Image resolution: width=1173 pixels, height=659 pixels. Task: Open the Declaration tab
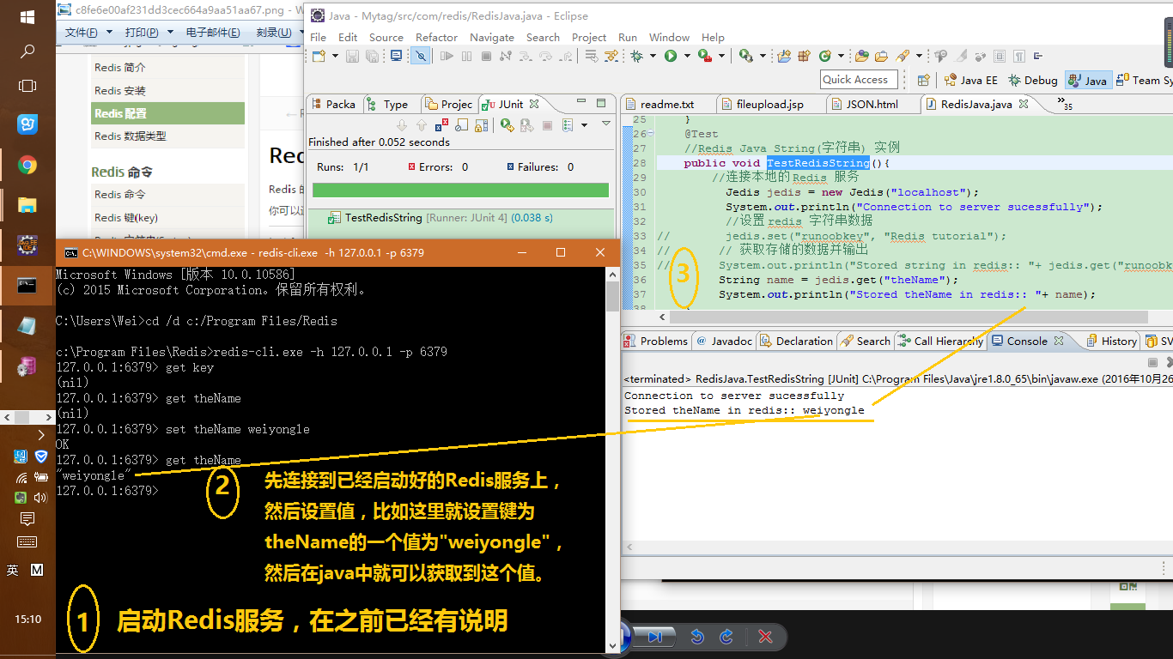pyautogui.click(x=796, y=341)
